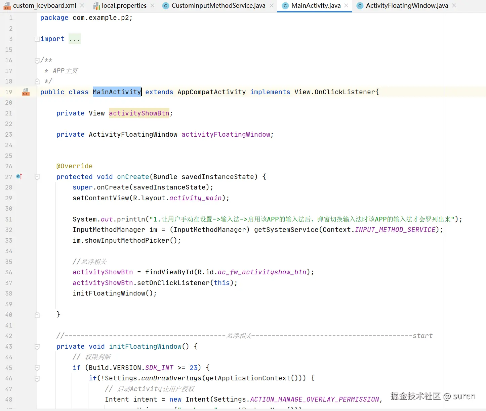Click activity_main in the setContentView call
This screenshot has height=411, width=486.
(196, 198)
